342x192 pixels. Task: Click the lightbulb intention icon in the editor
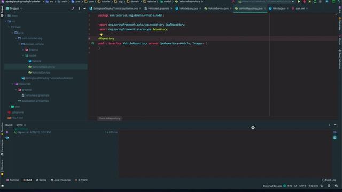coord(101,34)
